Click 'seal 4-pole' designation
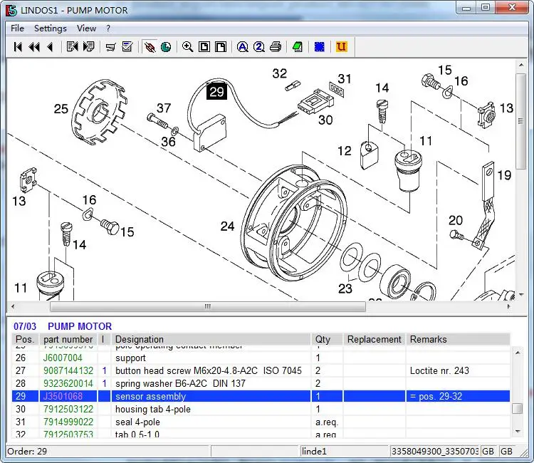This screenshot has height=463, width=534. pos(137,422)
